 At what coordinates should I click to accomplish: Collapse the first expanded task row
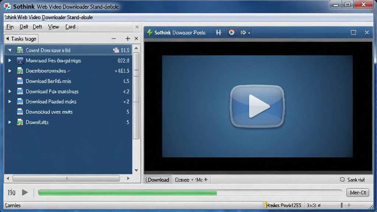10,50
